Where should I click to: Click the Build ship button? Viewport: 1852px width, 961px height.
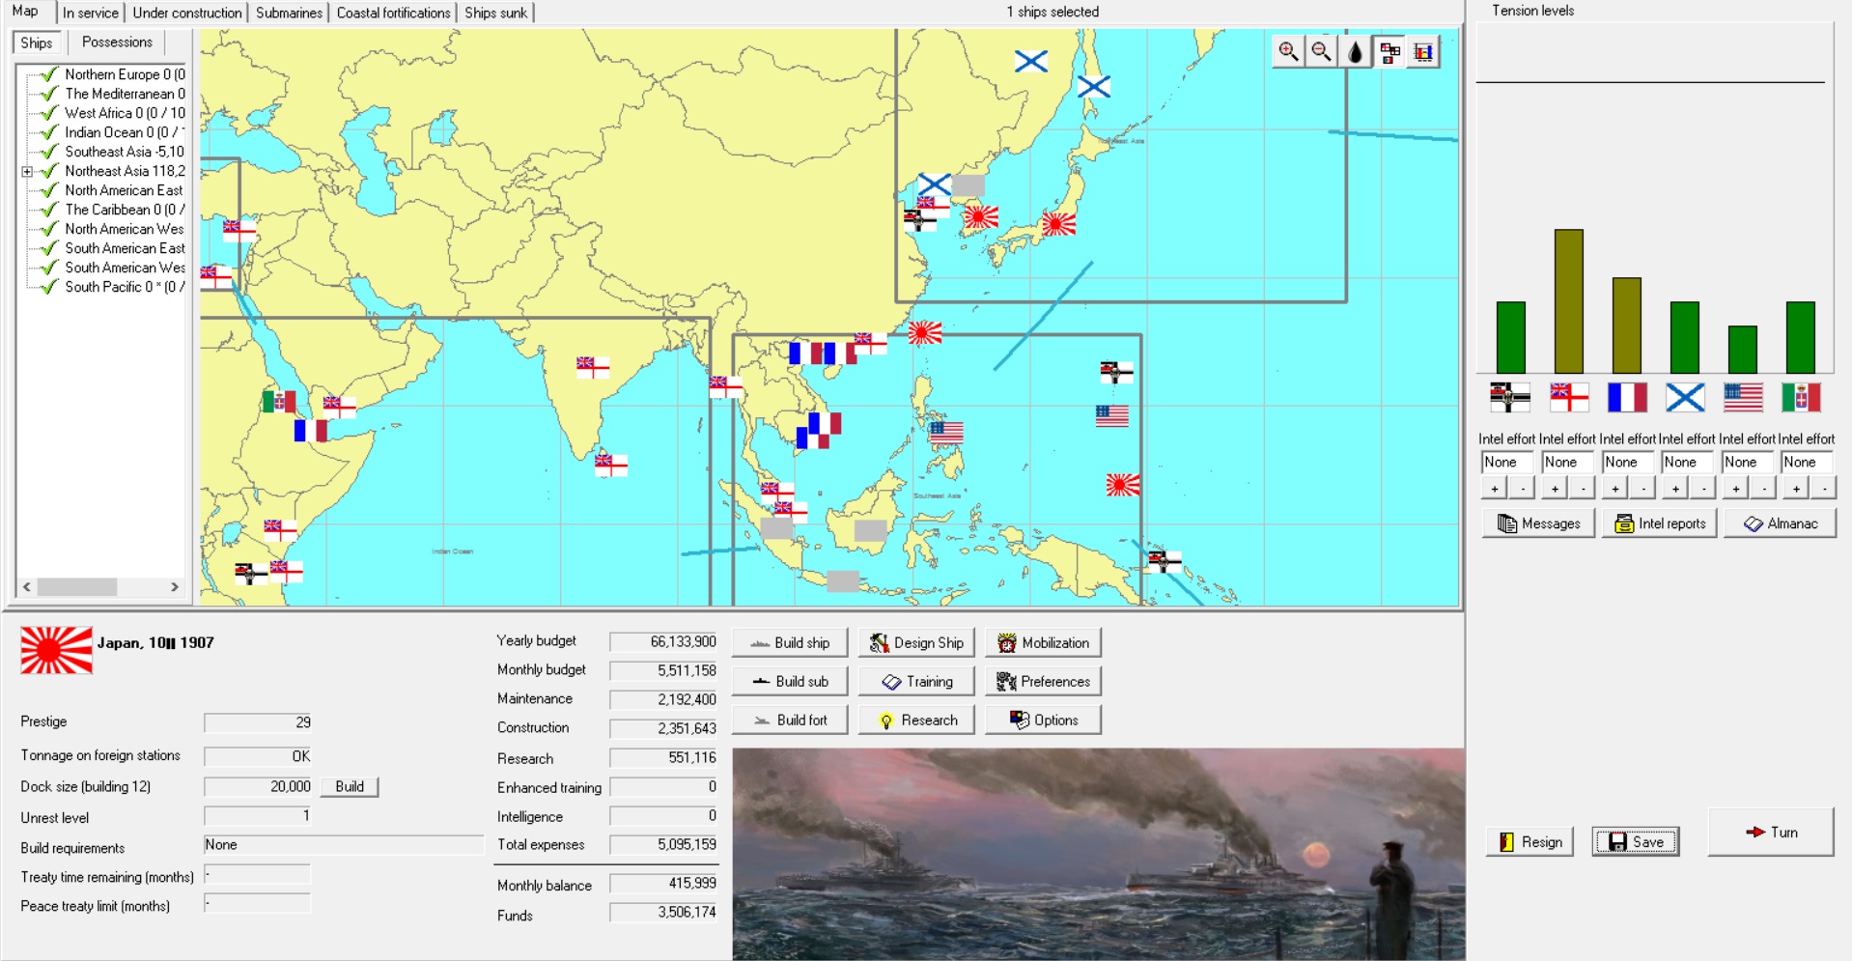(x=790, y=643)
